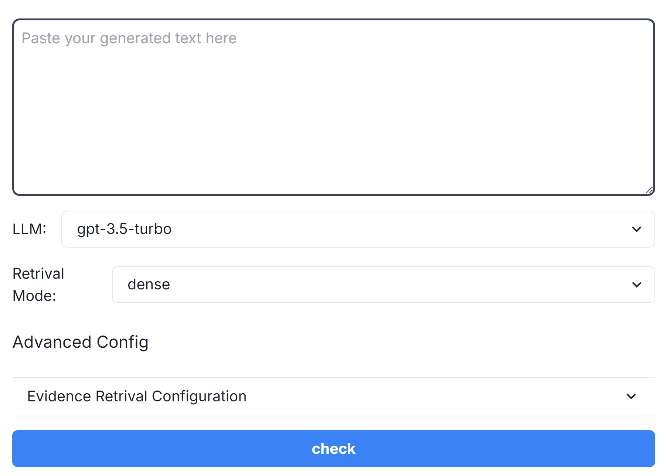Click the left edge of the check button
Screen dimensions: 667x476
[22, 449]
